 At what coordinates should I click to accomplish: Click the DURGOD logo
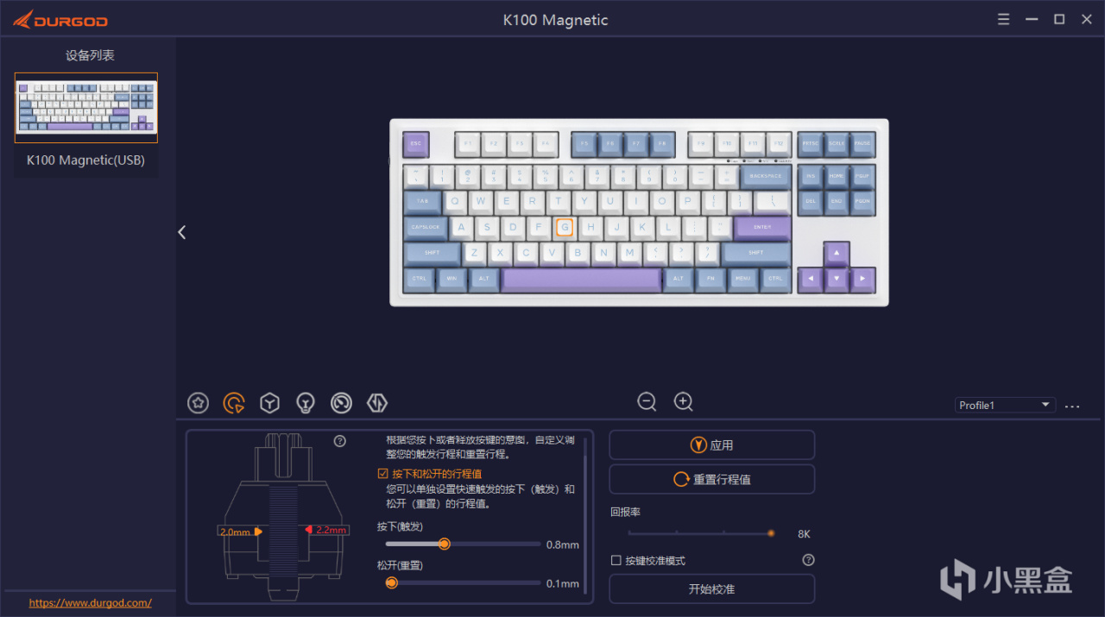pyautogui.click(x=60, y=19)
